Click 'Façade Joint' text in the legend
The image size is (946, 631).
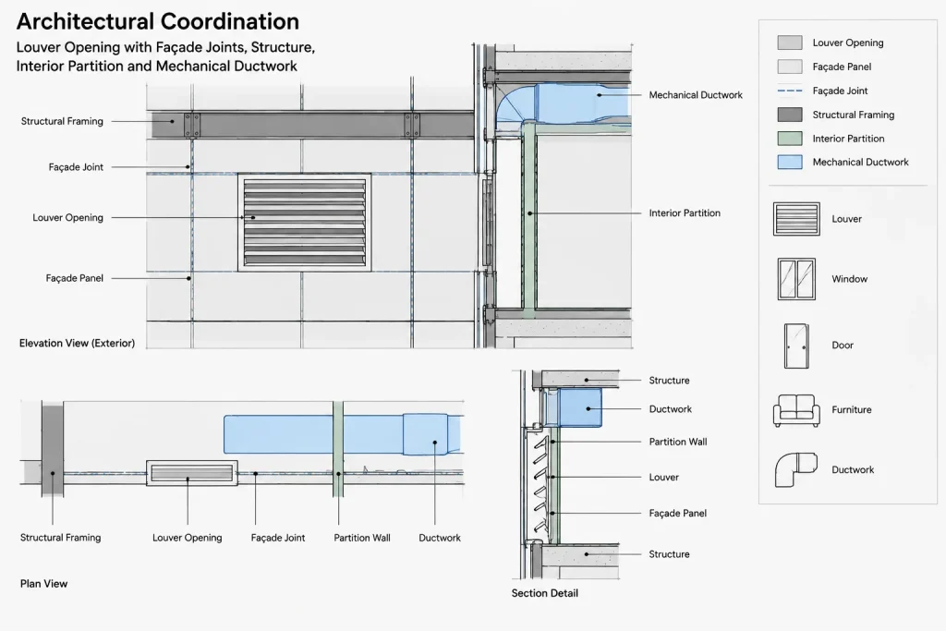[840, 91]
